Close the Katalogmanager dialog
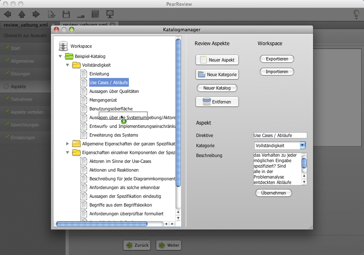This screenshot has width=364, height=255. [x=56, y=30]
